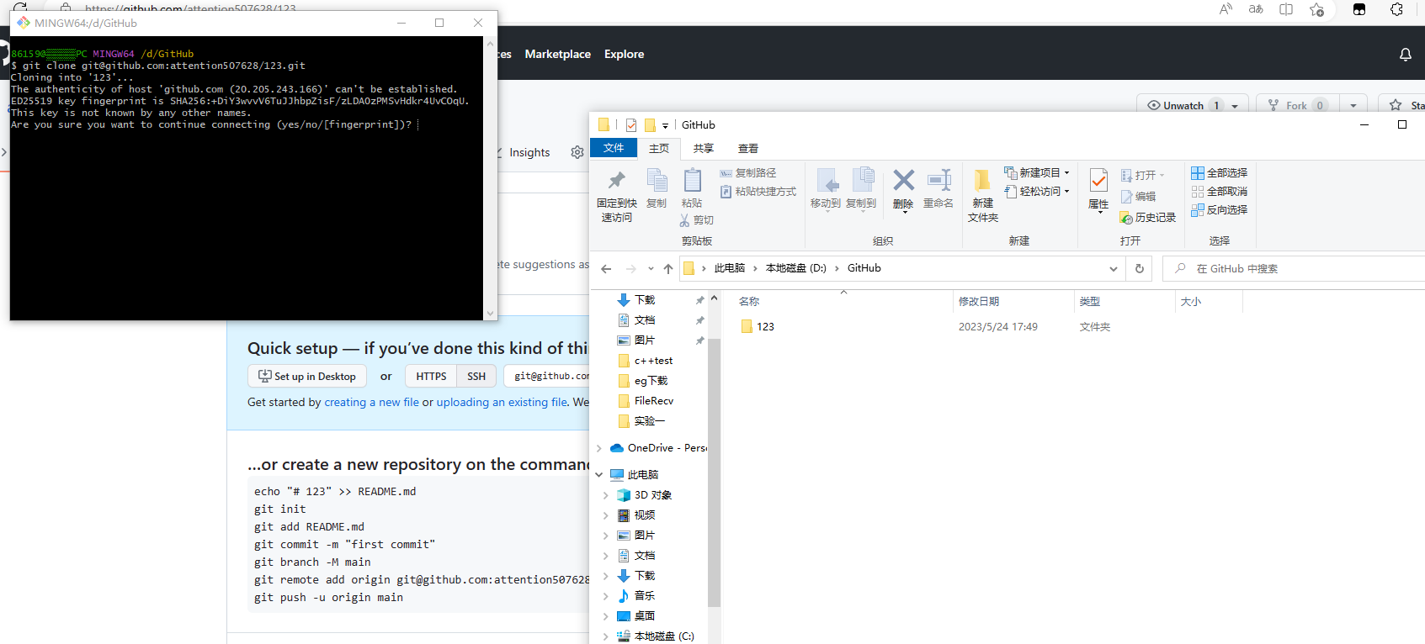The image size is (1425, 644).
Task: Go up one folder with the up arrow
Action: click(668, 269)
